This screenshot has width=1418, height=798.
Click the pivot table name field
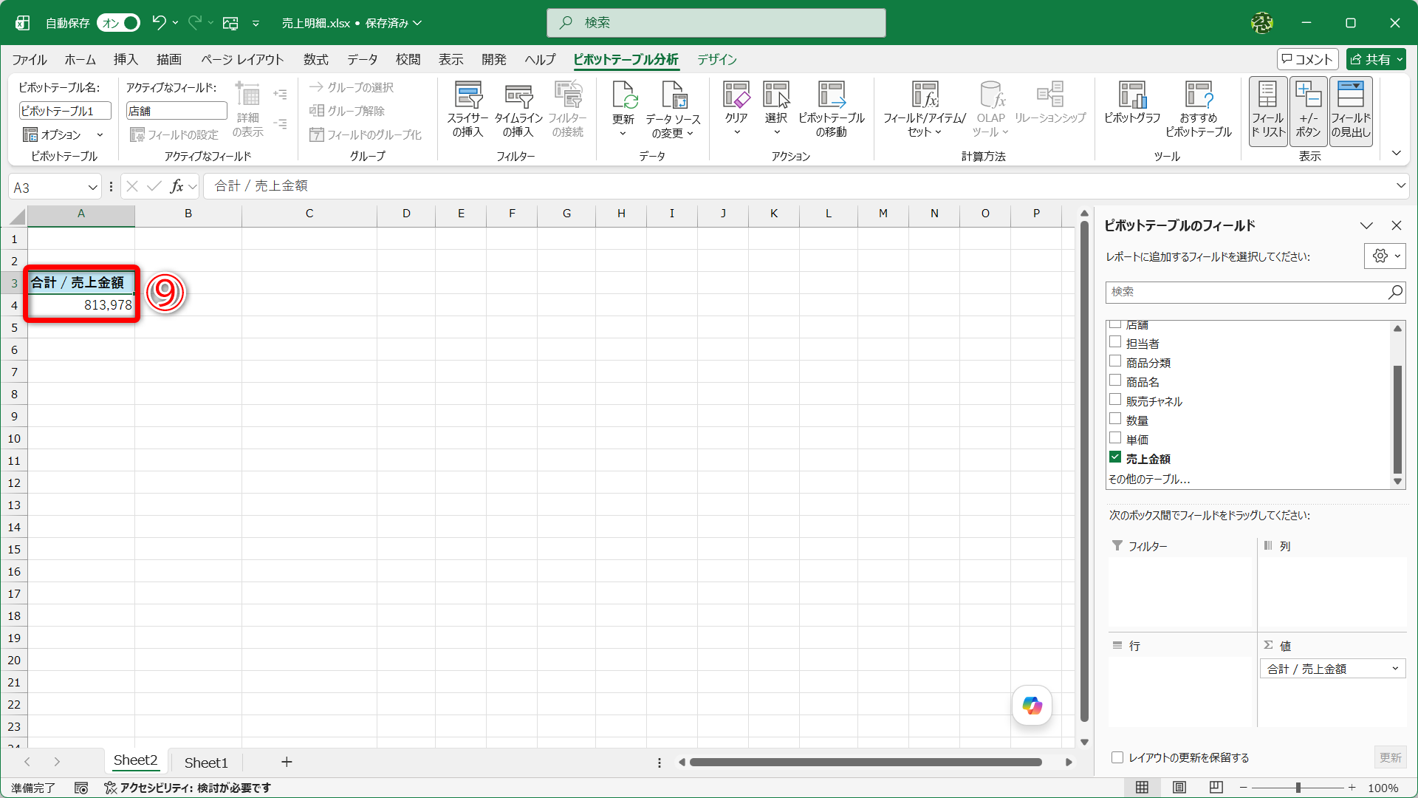click(65, 111)
